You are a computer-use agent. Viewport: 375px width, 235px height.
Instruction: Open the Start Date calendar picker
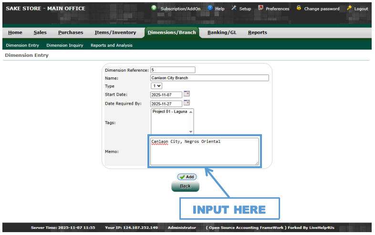tap(187, 94)
